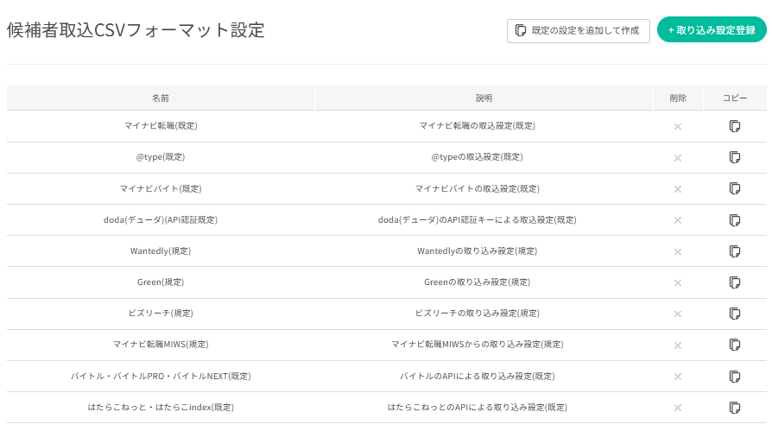Open the doda(デューダ)(API認証既定) name link
Viewport: 772px width, 431px height.
pyautogui.click(x=161, y=220)
